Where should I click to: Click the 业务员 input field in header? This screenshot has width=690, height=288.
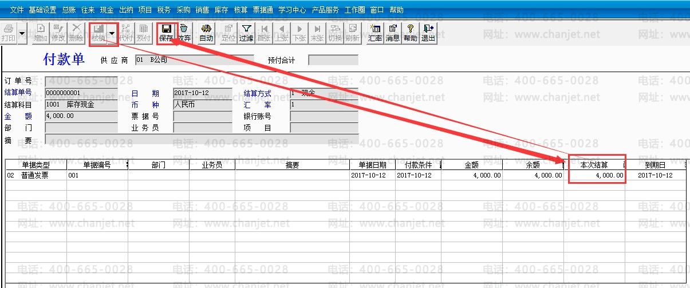(202, 127)
